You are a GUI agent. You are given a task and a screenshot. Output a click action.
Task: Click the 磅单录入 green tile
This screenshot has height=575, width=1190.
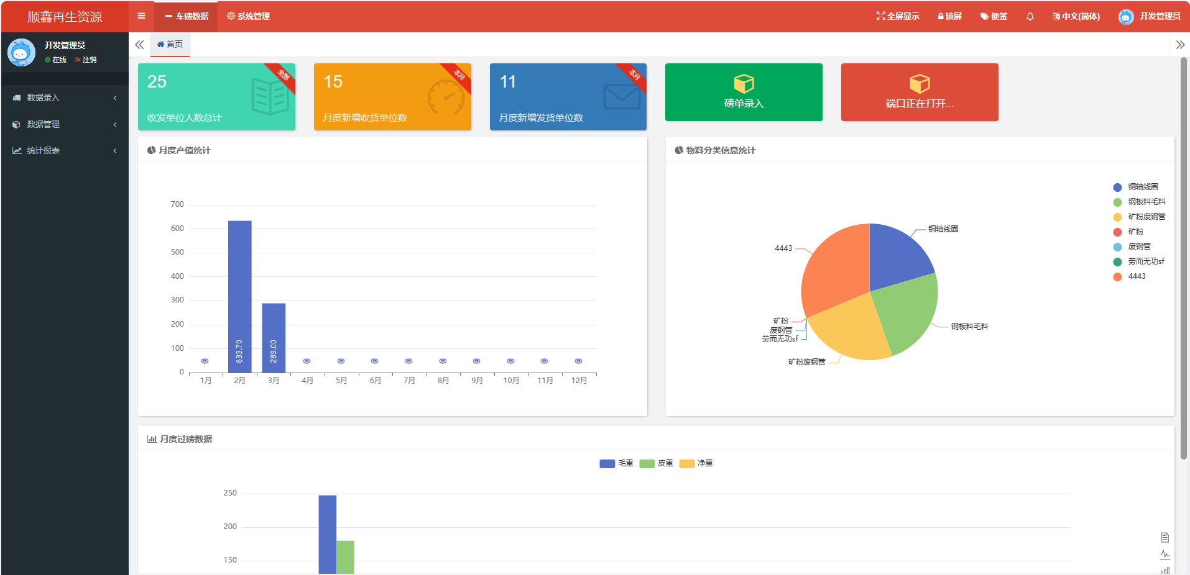[x=743, y=92]
